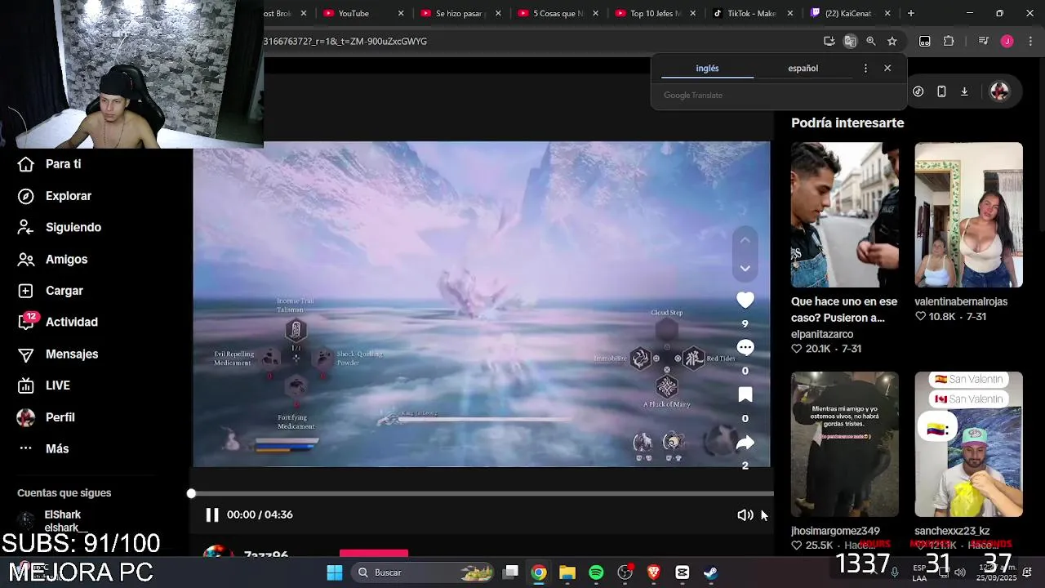Close the TikTok - Make browser tab
This screenshot has width=1045, height=588.
790,13
